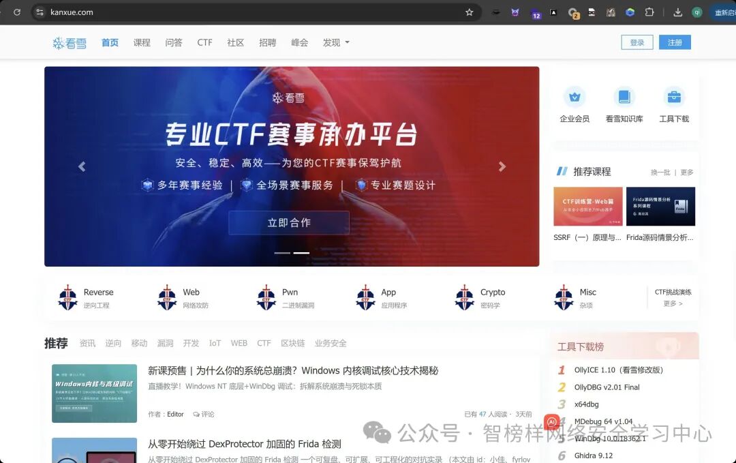Open the 峰会 nav item
Viewport: 736px width, 463px height.
[299, 43]
